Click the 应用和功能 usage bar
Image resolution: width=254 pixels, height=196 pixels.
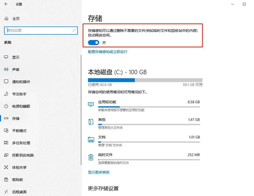click(149, 107)
